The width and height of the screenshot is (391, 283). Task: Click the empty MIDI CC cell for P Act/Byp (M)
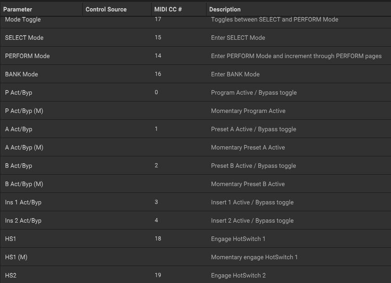[179, 111]
